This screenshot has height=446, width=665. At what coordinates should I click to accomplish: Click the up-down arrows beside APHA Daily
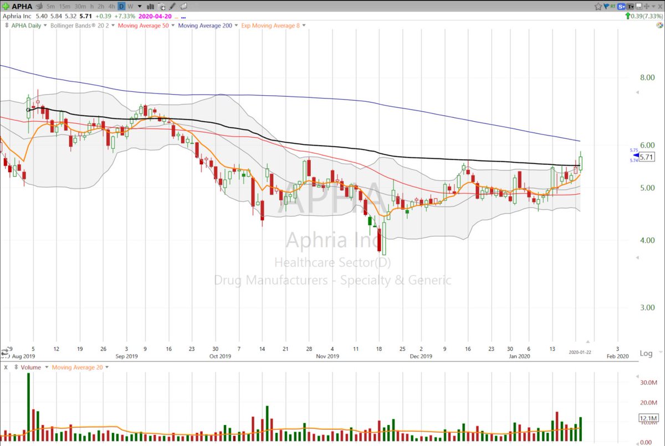tap(7, 25)
